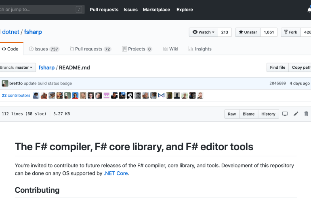Click the desktop display icon beside History
The height and width of the screenshot is (202, 311).
tap(285, 114)
